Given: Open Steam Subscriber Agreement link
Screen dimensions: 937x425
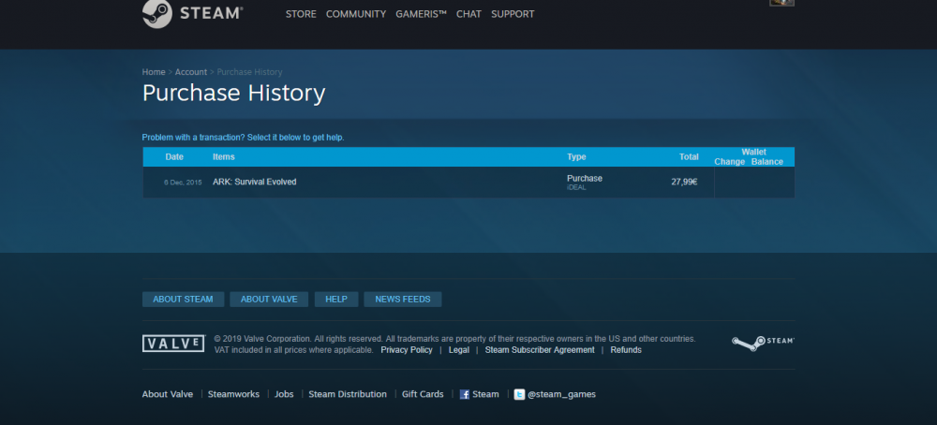Looking at the screenshot, I should point(540,350).
